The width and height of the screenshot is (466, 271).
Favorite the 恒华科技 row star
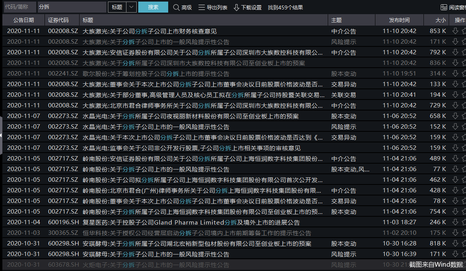(464, 233)
